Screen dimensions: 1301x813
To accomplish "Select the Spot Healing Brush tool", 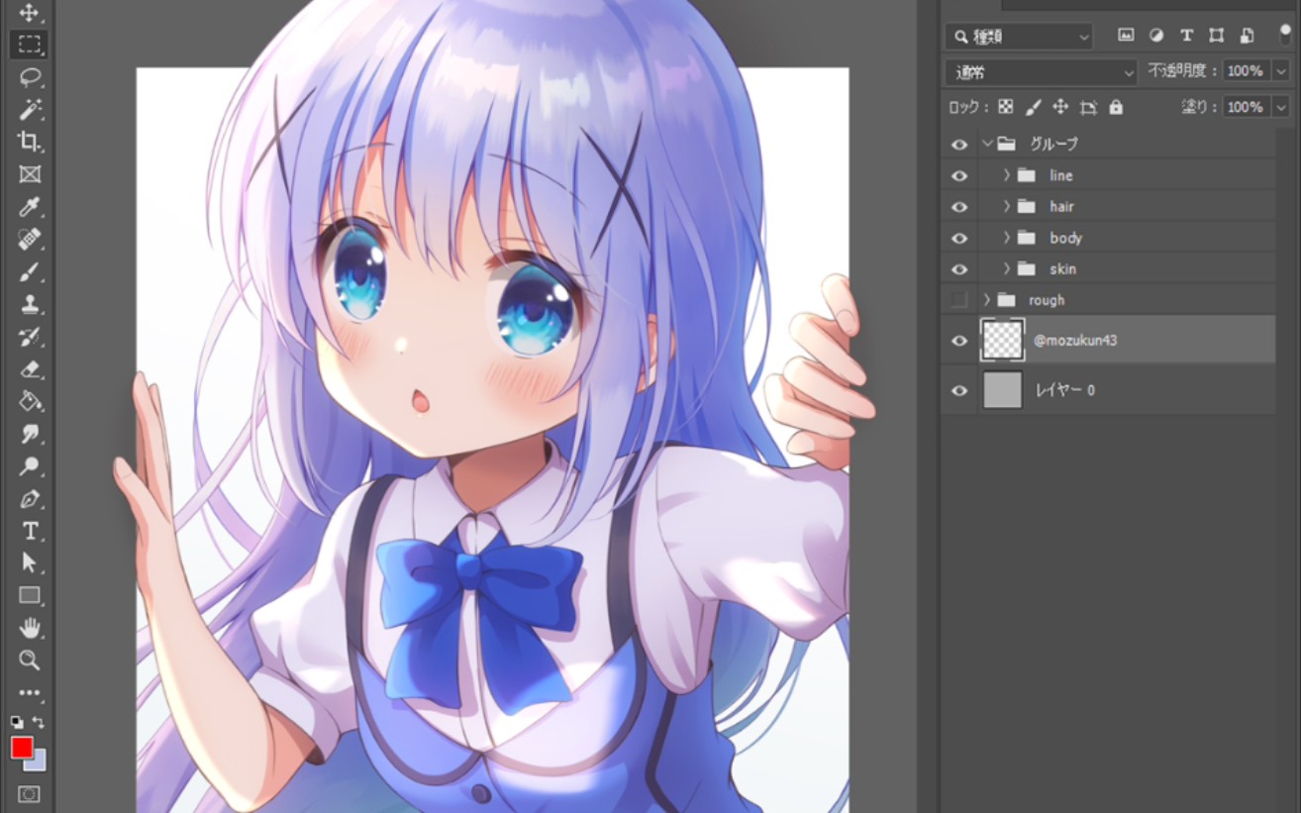I will click(29, 239).
